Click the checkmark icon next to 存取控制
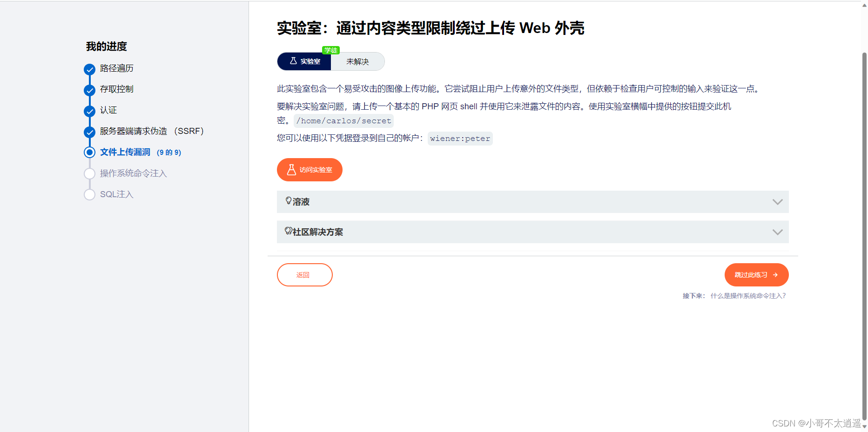This screenshot has height=432, width=868. tap(89, 90)
